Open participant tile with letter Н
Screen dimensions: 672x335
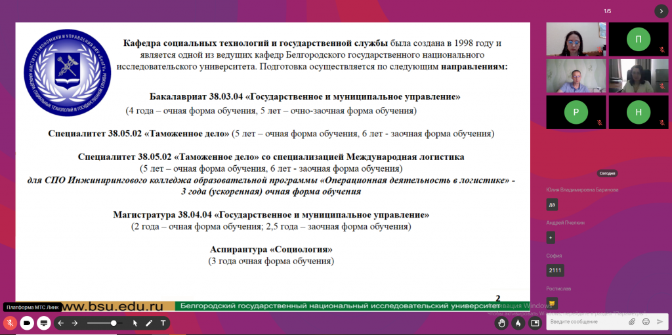[x=639, y=112]
